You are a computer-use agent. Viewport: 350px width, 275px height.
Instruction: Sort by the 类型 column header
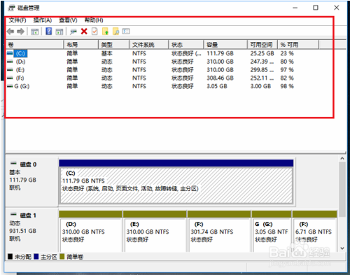pos(113,45)
